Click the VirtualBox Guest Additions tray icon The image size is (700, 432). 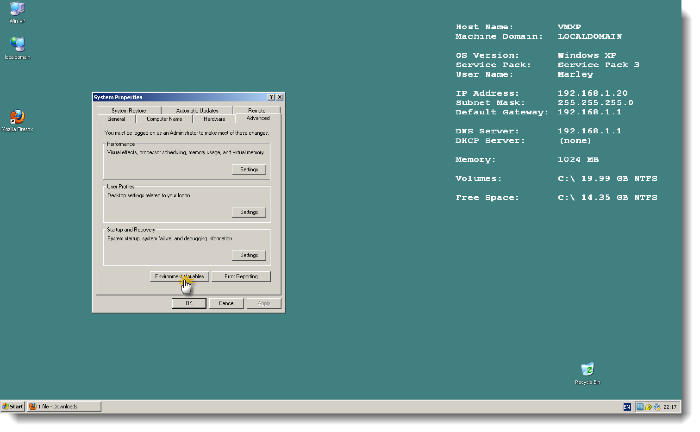[x=657, y=407]
